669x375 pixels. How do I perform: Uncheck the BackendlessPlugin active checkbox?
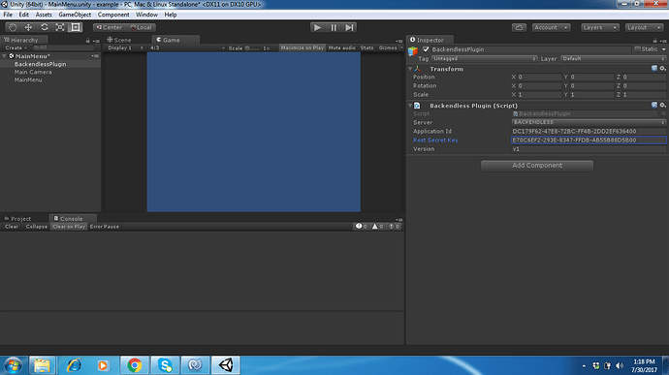pos(426,49)
